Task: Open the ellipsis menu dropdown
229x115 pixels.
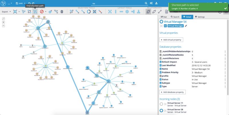Action: (10, 3)
